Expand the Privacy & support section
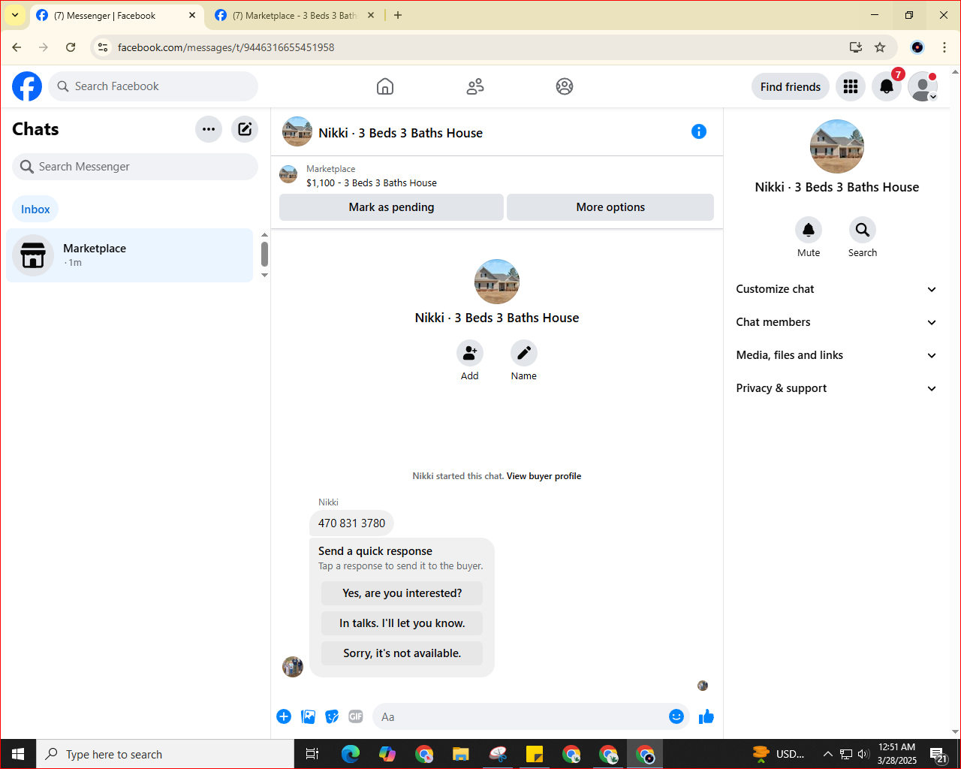The height and width of the screenshot is (769, 961). (836, 388)
